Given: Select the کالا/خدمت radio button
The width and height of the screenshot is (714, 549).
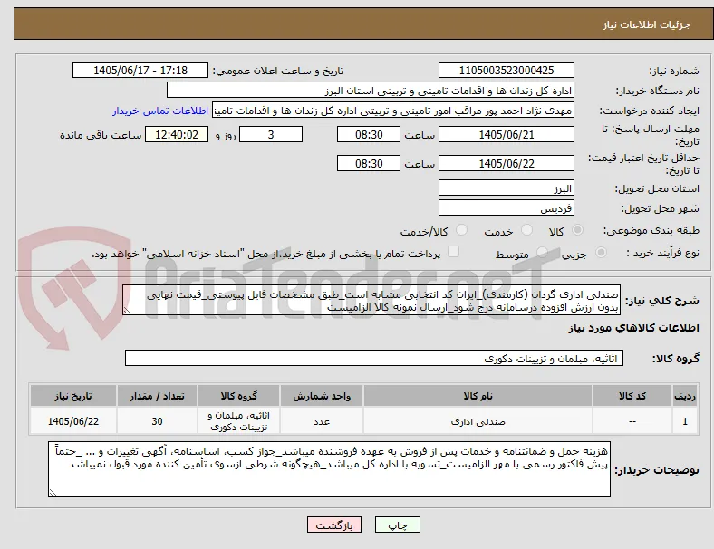Looking at the screenshot, I should pos(462,230).
